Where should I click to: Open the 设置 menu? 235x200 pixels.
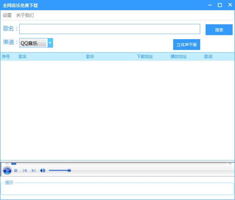click(x=7, y=15)
